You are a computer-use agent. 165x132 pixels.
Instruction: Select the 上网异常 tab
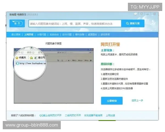[x=29, y=35]
